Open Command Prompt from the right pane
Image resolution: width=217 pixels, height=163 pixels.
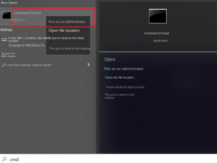click(110, 60)
